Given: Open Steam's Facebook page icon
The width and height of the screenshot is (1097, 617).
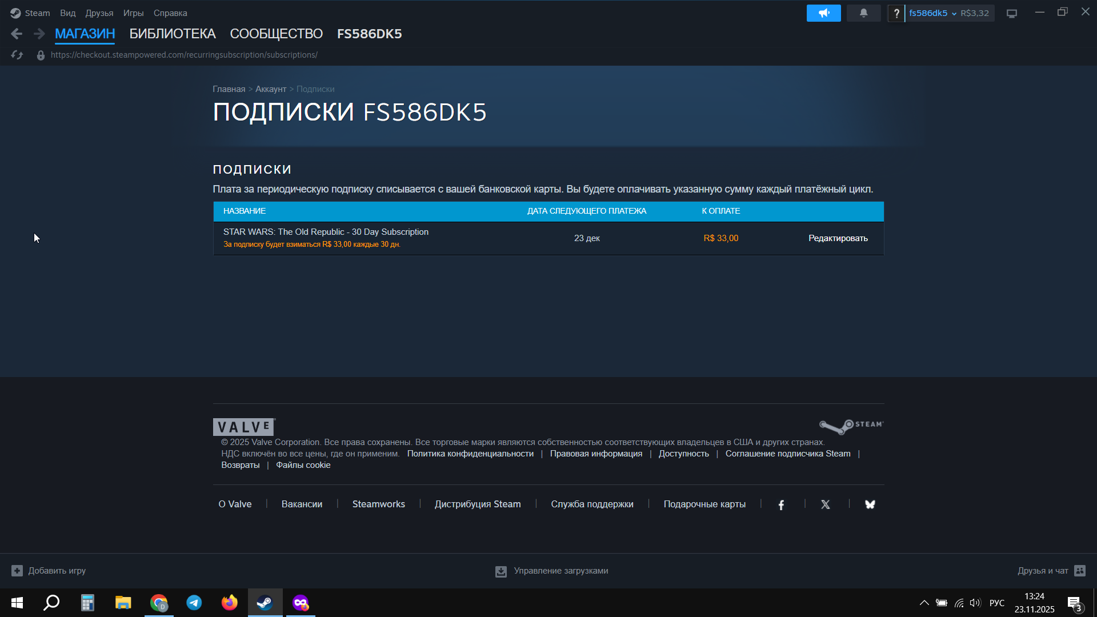Looking at the screenshot, I should click(781, 504).
